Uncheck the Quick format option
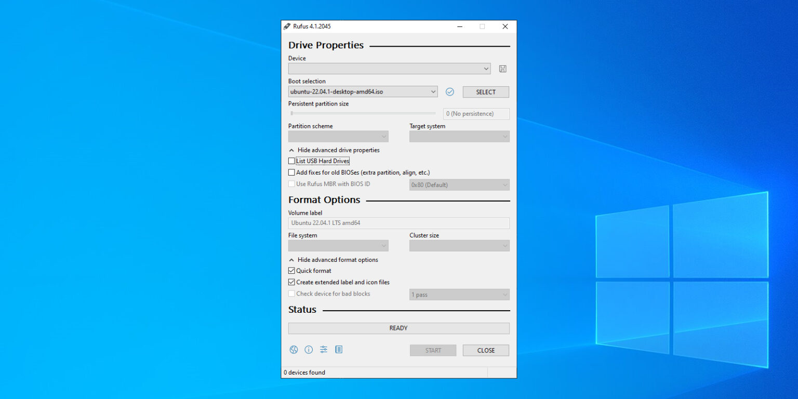 click(x=291, y=271)
